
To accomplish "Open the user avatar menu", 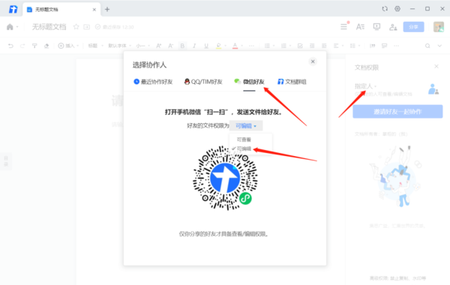I will pyautogui.click(x=439, y=27).
